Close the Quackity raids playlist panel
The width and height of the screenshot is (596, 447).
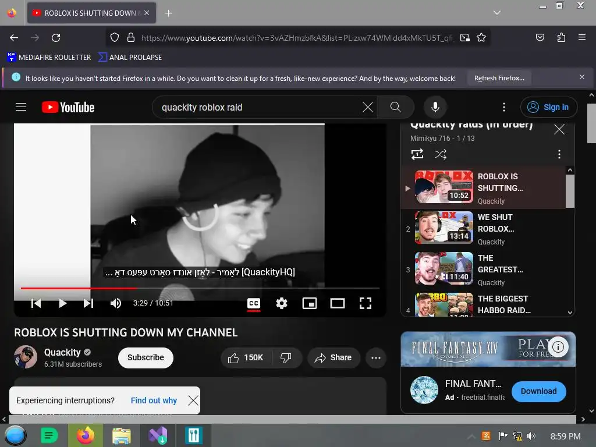pyautogui.click(x=559, y=129)
